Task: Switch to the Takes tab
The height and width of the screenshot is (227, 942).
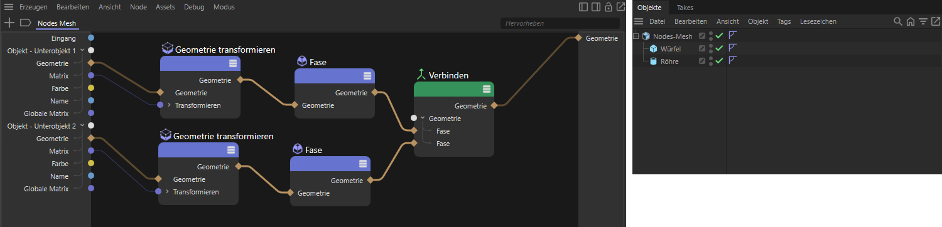Action: (685, 8)
